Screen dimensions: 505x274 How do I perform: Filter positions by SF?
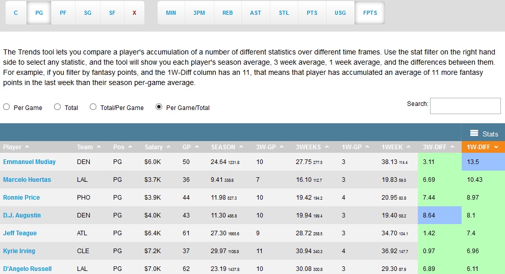[112, 13]
